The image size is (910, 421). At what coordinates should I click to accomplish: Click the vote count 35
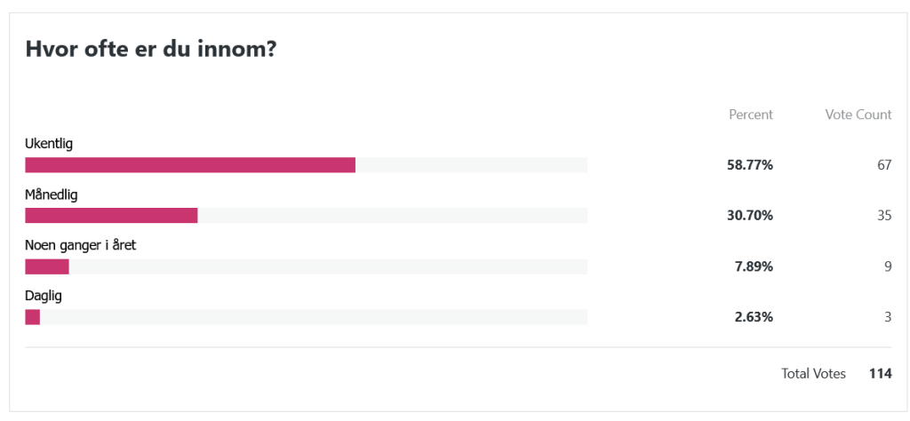[x=883, y=216]
